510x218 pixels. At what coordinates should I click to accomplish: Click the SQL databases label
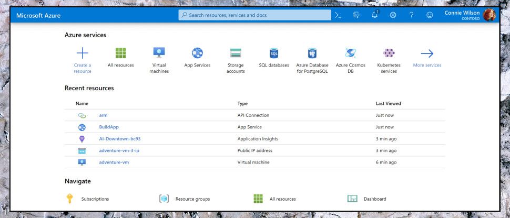click(x=274, y=65)
